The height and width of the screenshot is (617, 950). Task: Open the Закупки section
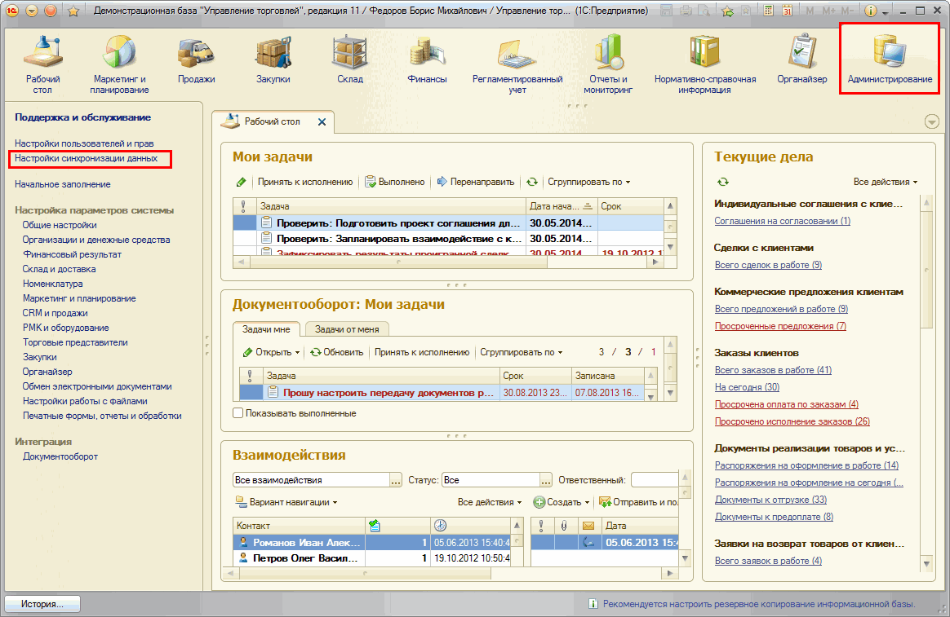click(x=273, y=60)
